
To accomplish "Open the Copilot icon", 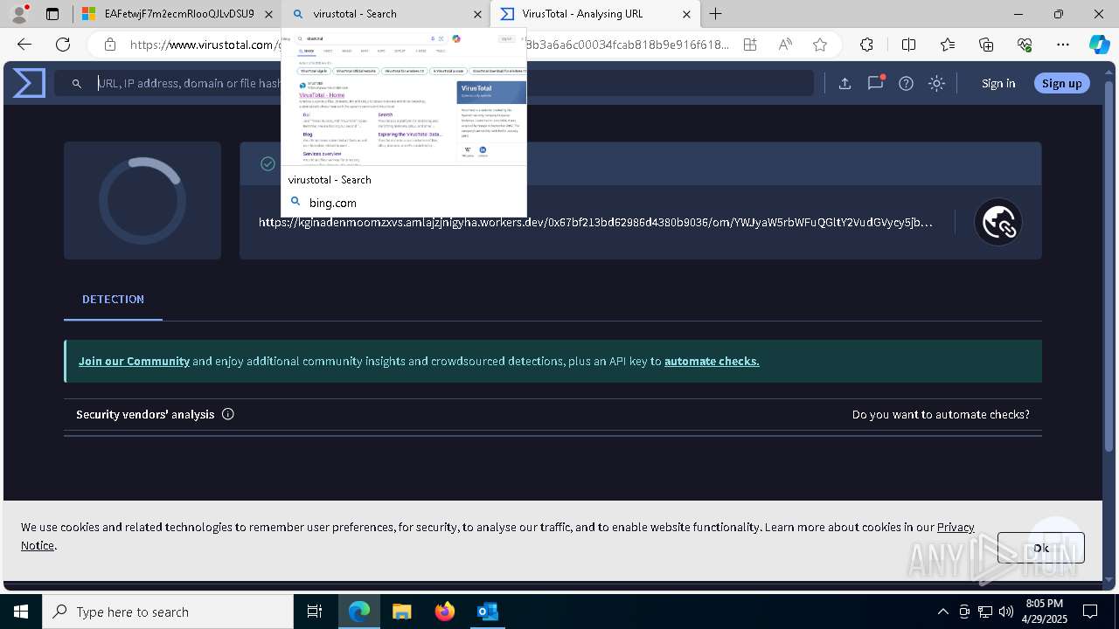I will tap(1099, 45).
